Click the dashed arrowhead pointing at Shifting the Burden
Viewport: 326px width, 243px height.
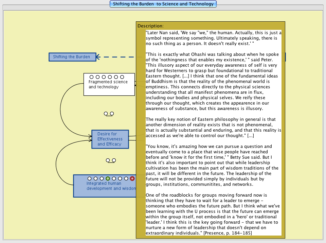point(98,57)
